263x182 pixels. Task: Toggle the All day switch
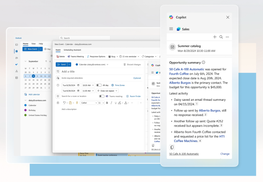[x=99, y=85]
